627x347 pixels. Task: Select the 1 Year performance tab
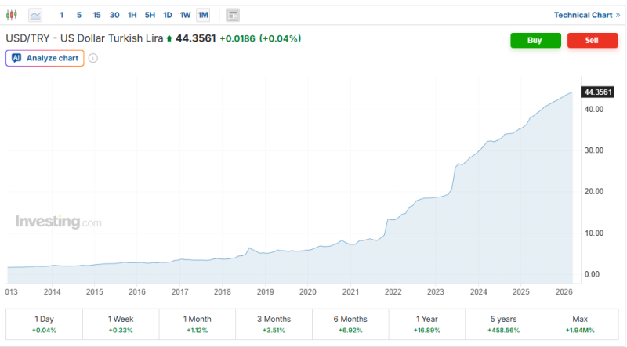[x=427, y=324]
